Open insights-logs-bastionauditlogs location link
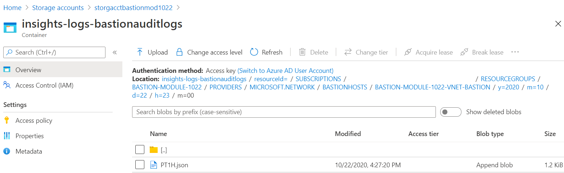The width and height of the screenshot is (564, 173). [x=204, y=79]
